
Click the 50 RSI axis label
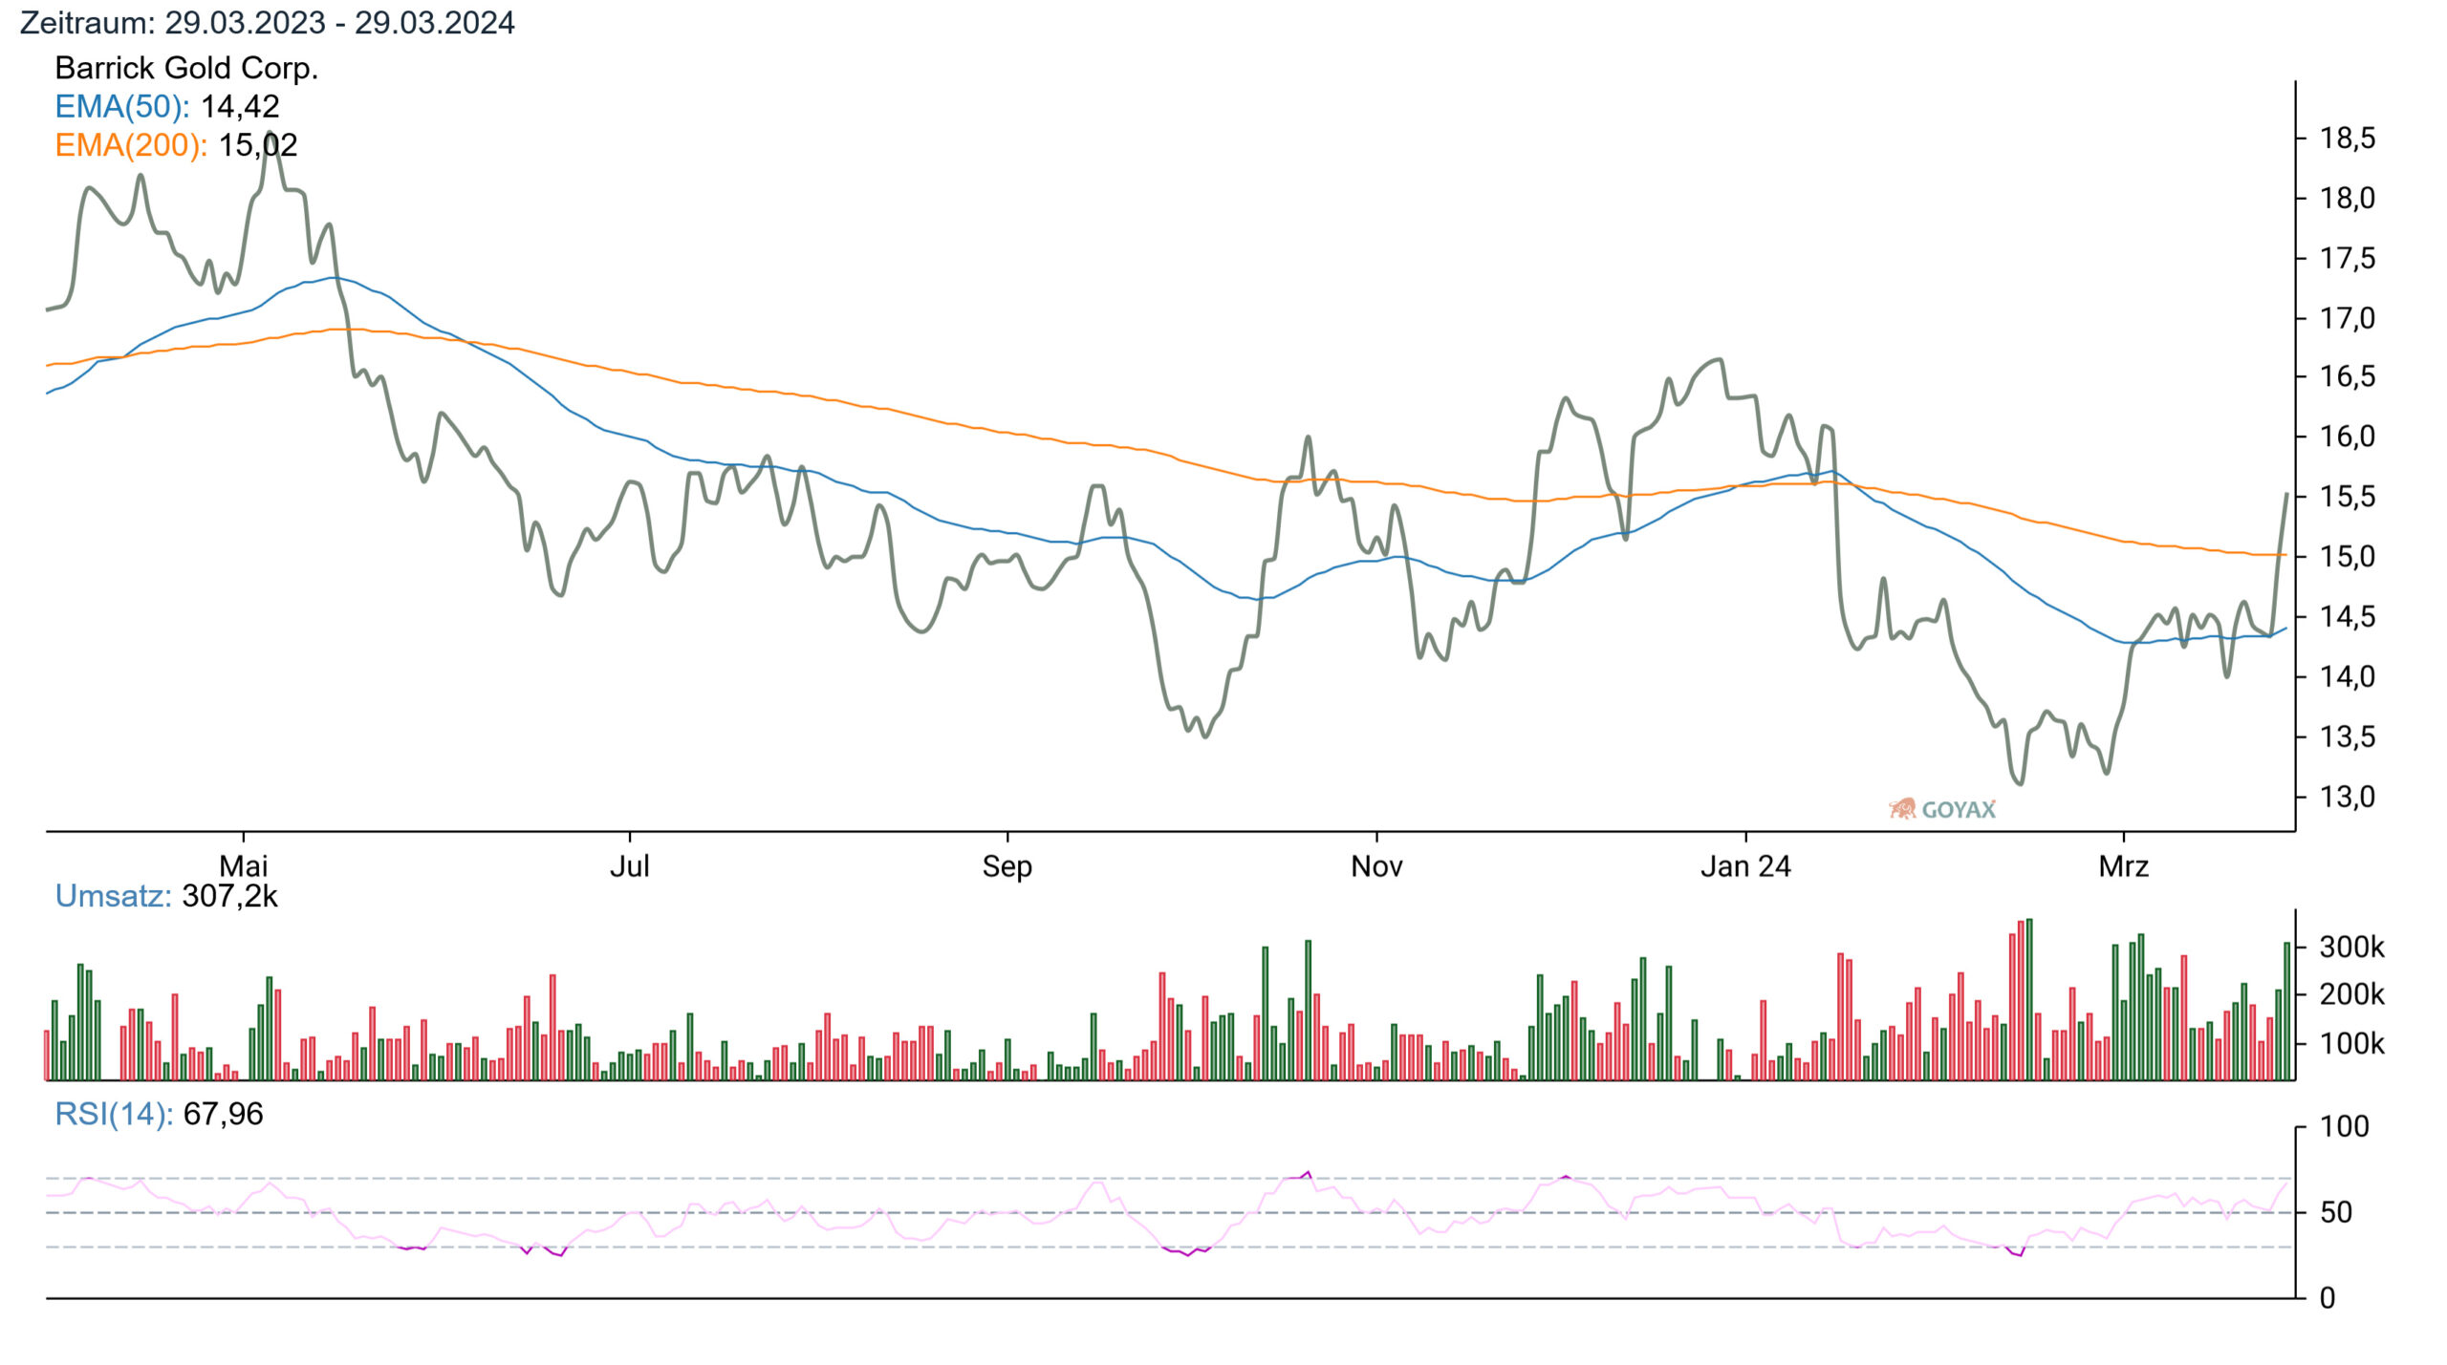[2336, 1213]
